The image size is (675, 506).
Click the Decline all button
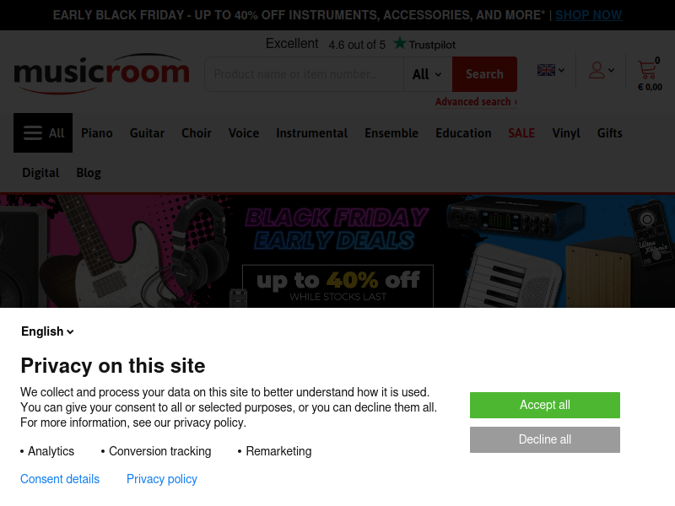544,439
